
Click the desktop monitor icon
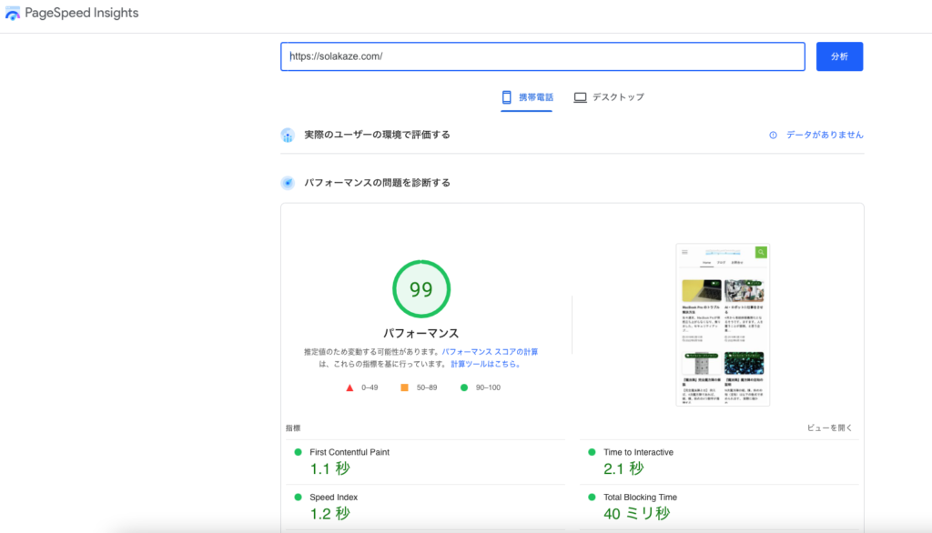(580, 97)
